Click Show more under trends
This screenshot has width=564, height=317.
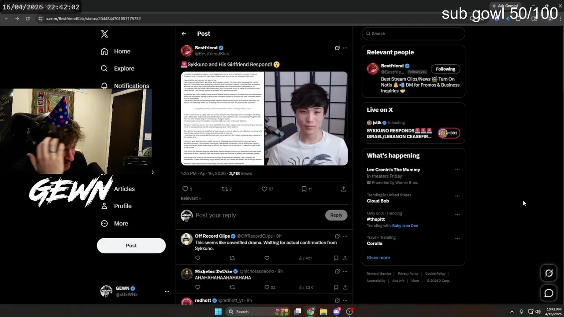tap(378, 258)
